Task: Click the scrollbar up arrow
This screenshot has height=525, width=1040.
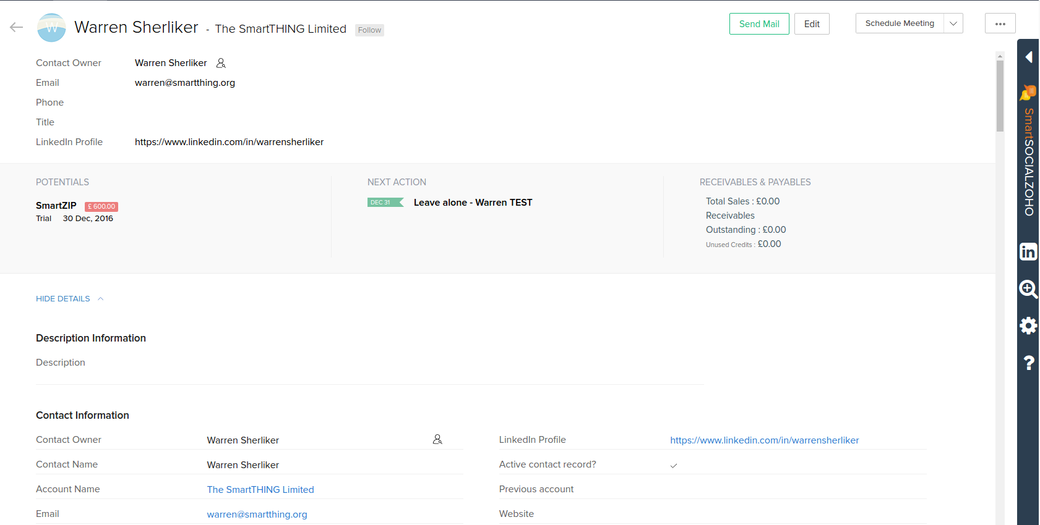Action: click(1000, 56)
